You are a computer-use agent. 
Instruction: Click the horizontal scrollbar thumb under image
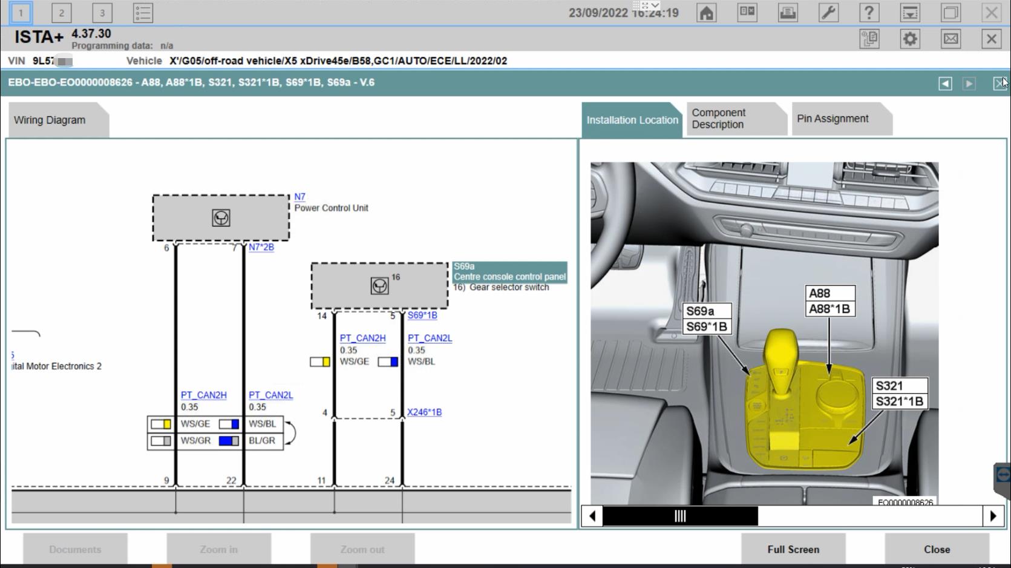[680, 516]
